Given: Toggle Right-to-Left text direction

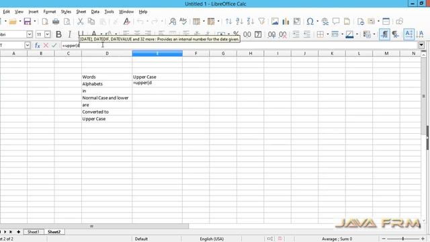Looking at the screenshot, I should (395, 34).
